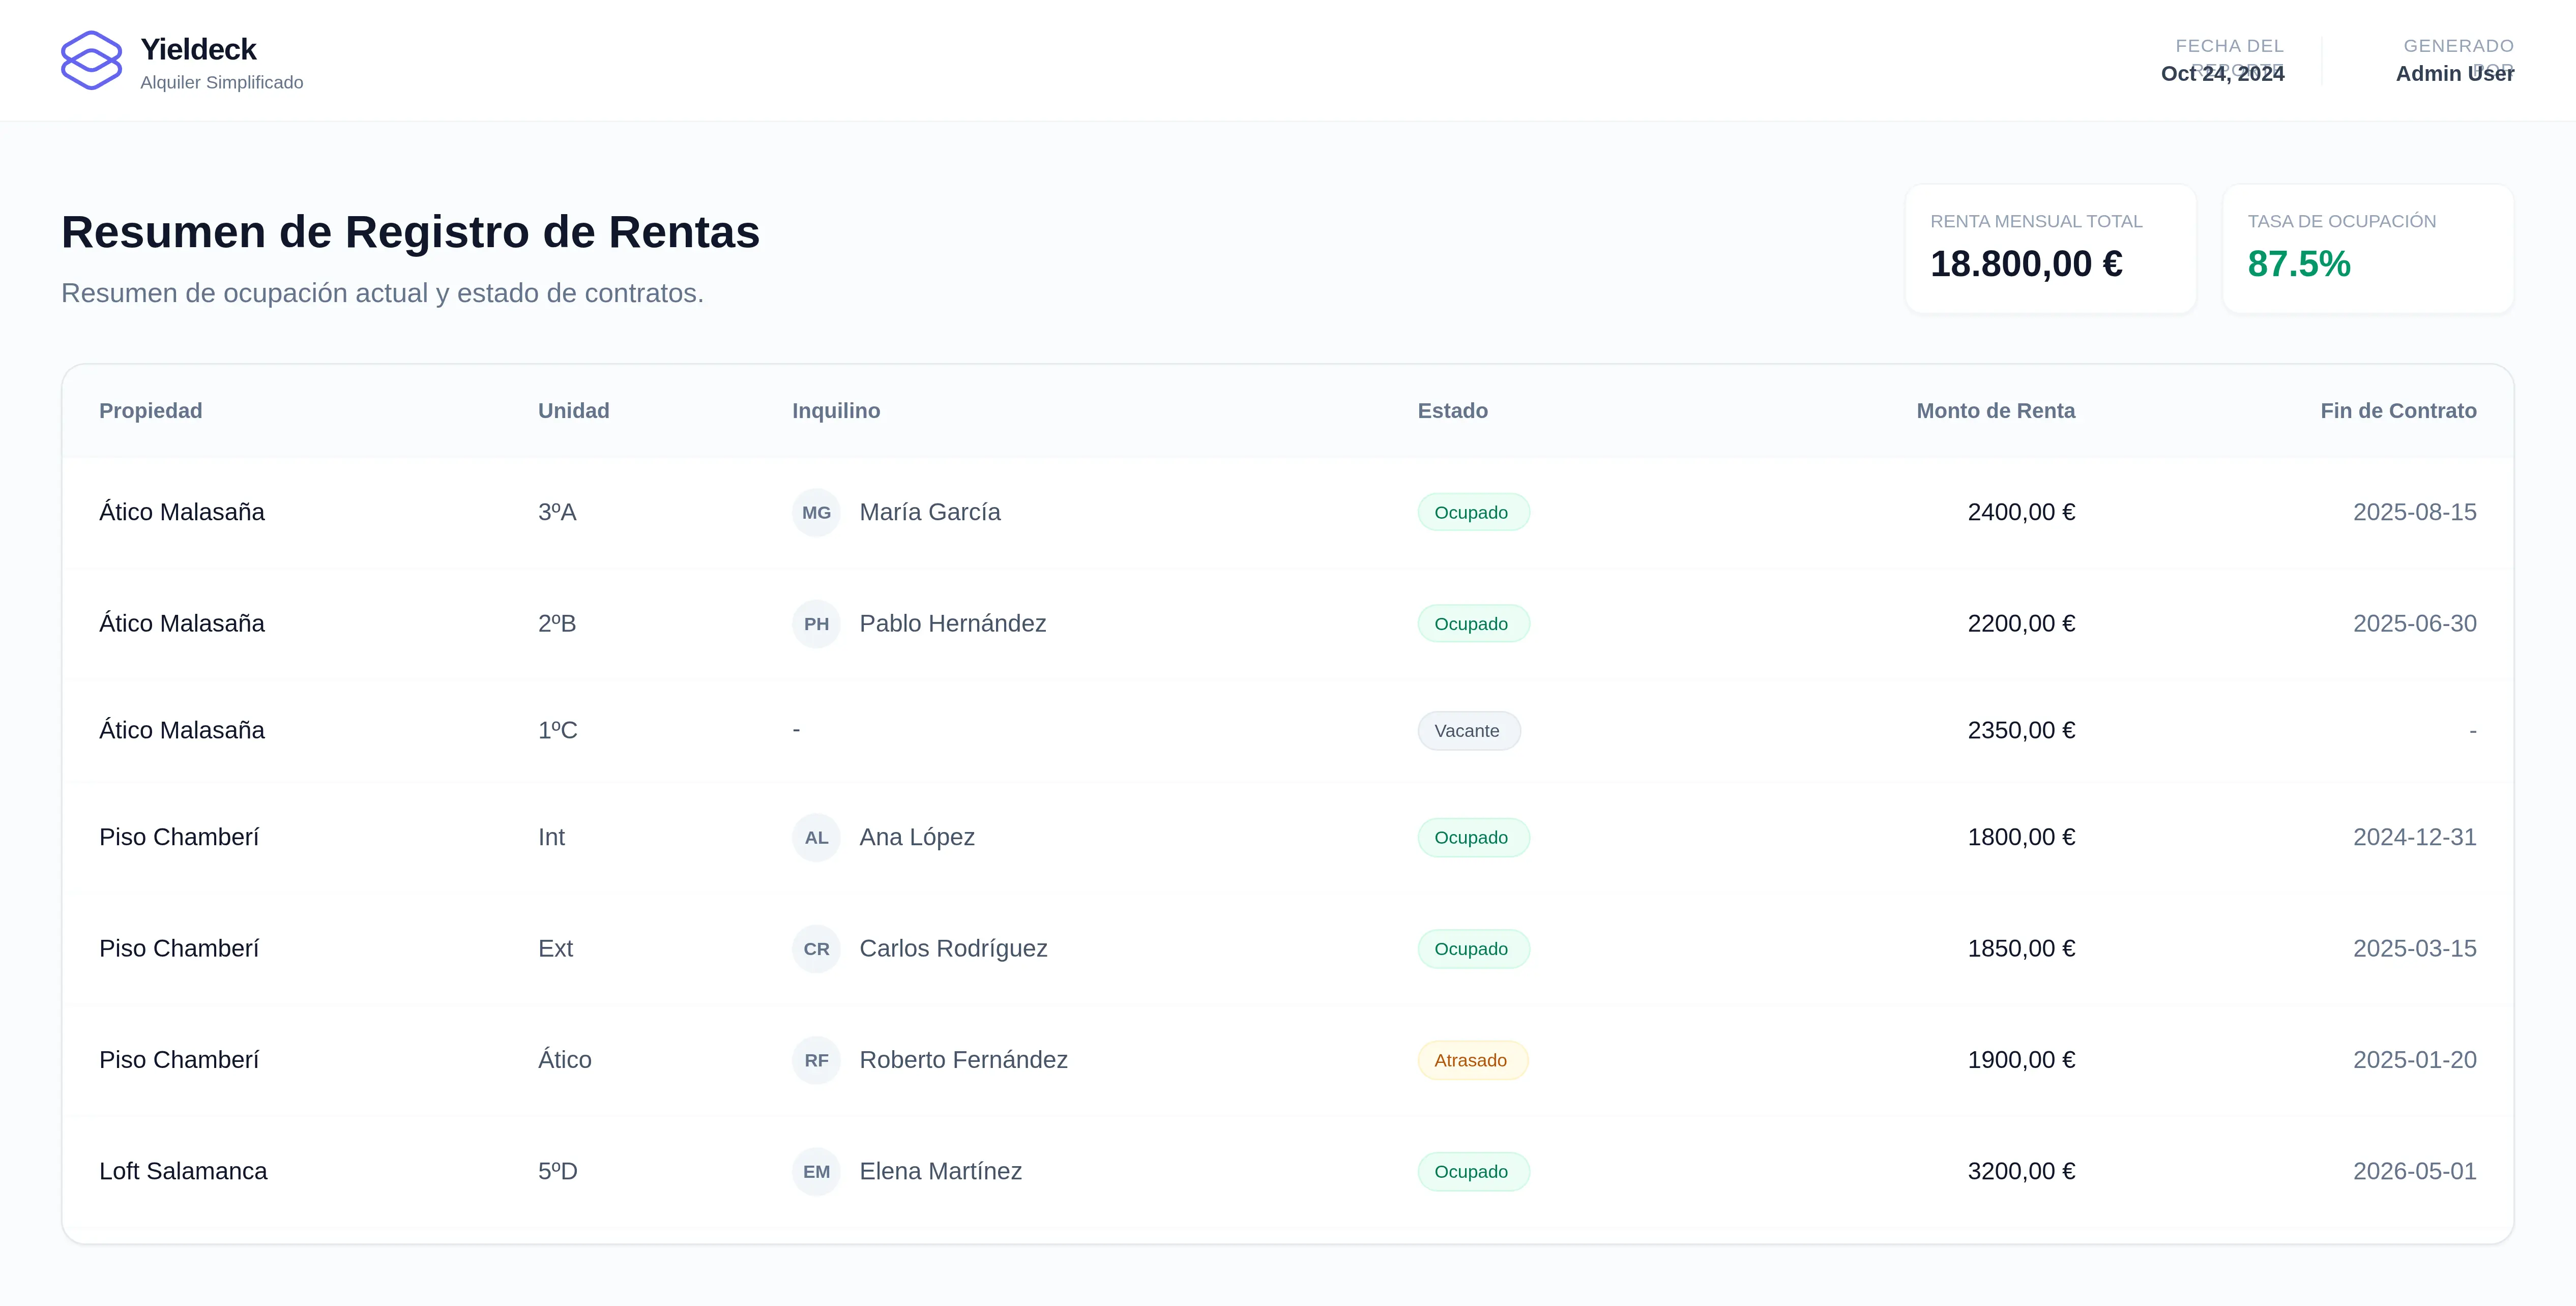The width and height of the screenshot is (2576, 1306).
Task: Click the Yieldeck stacked-layers logo icon
Action: point(91,61)
